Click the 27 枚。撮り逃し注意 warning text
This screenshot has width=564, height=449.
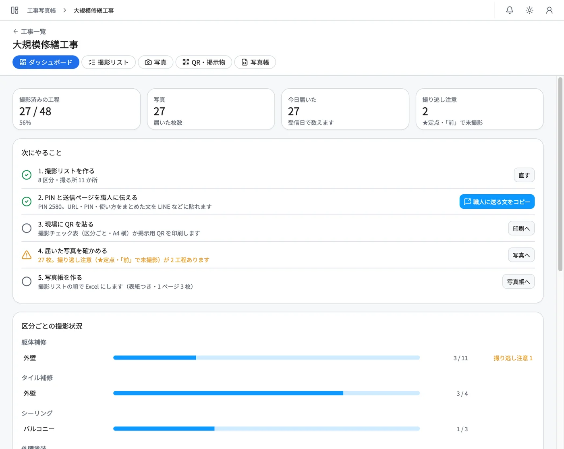[124, 260]
